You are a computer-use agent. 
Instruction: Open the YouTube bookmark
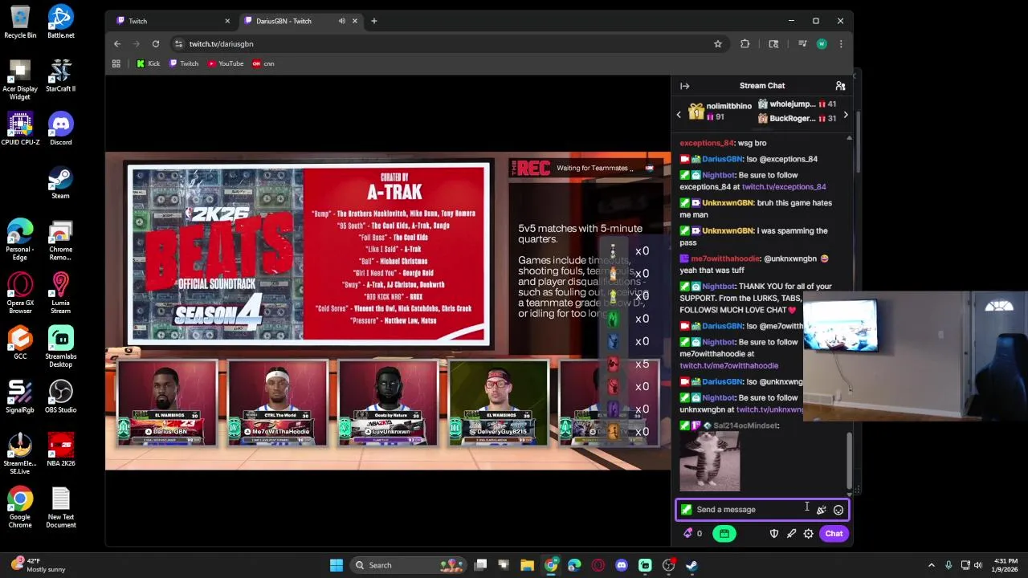point(226,63)
